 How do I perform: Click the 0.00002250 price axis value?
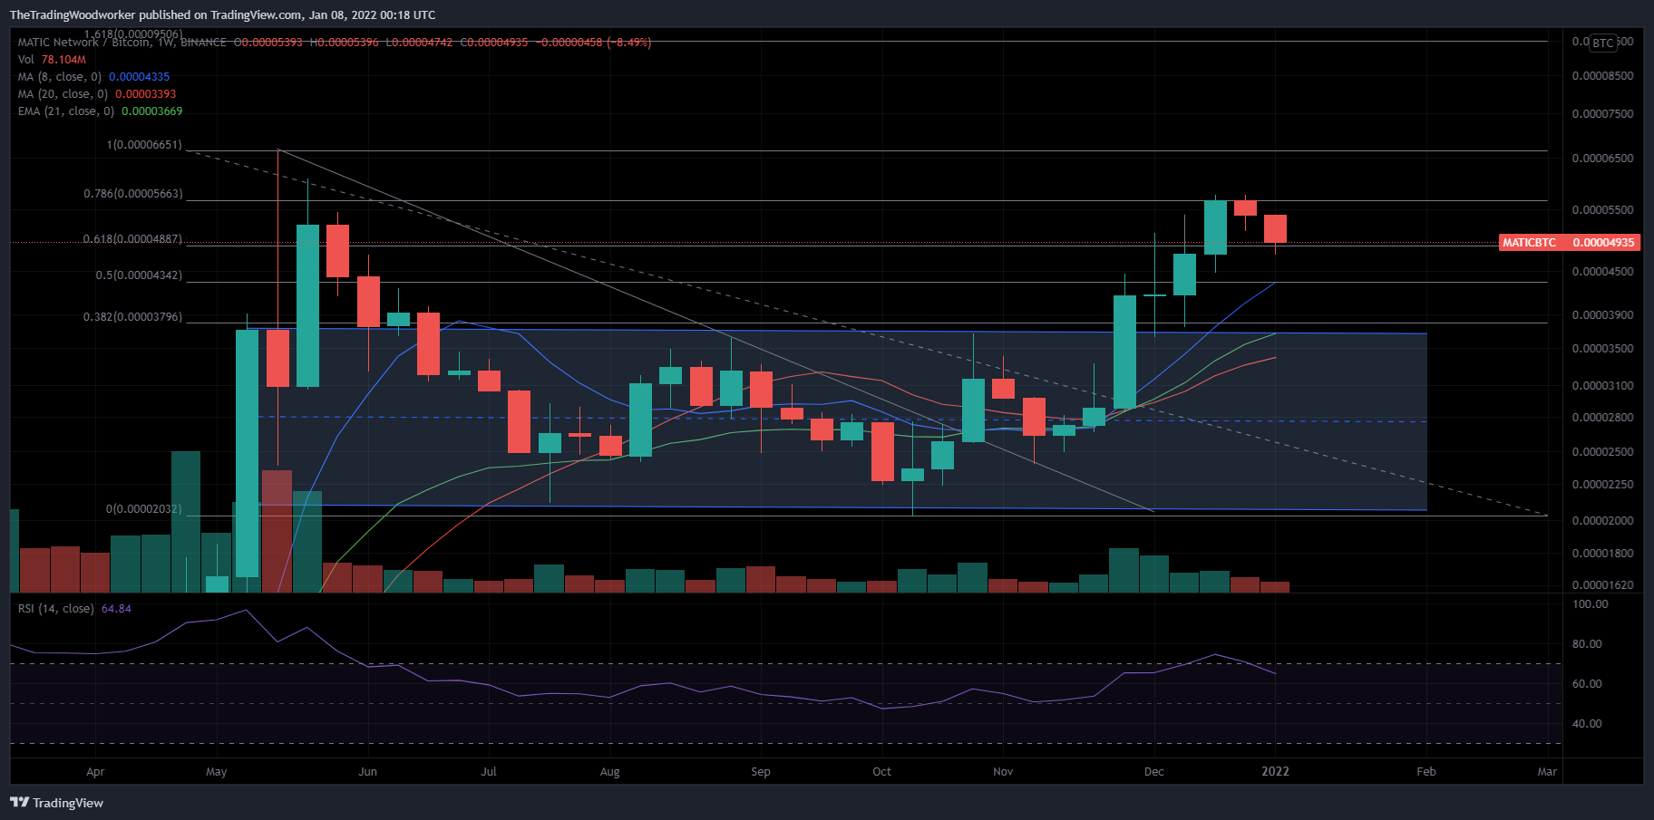point(1602,485)
